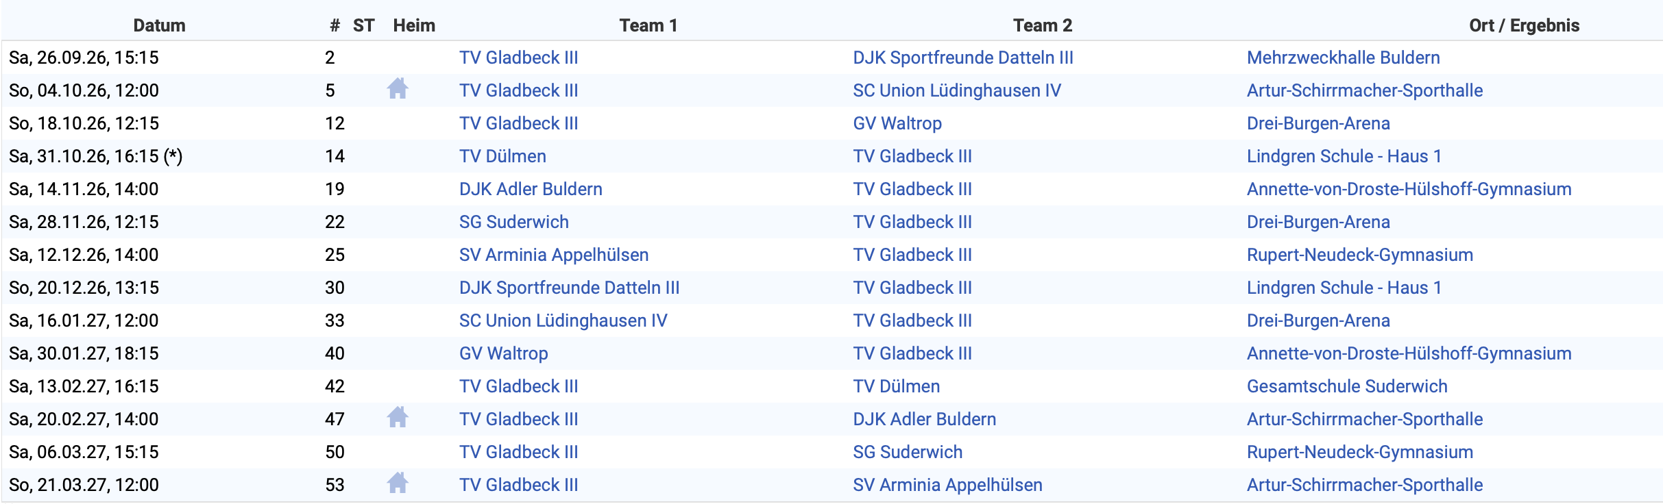
Task: Open Mehrzweckhalle Buldern venue link
Action: point(1343,58)
